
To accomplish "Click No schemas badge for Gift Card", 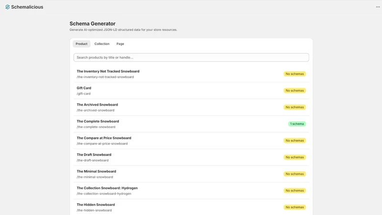I will [x=295, y=90].
